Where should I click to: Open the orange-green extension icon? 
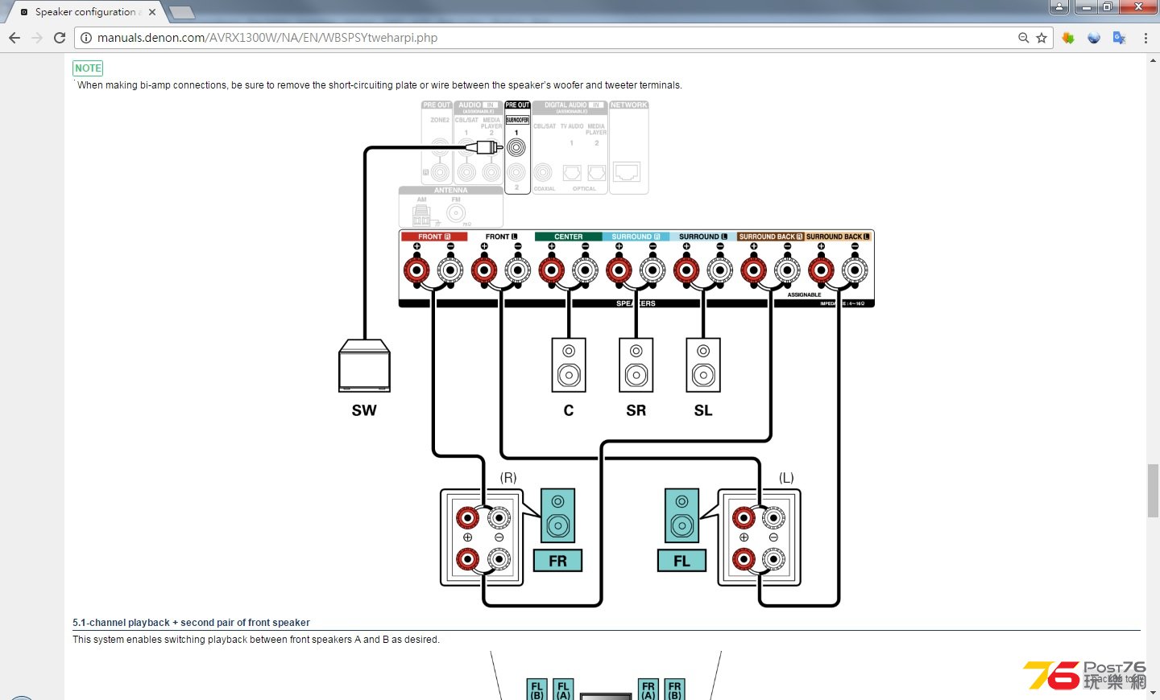1068,38
